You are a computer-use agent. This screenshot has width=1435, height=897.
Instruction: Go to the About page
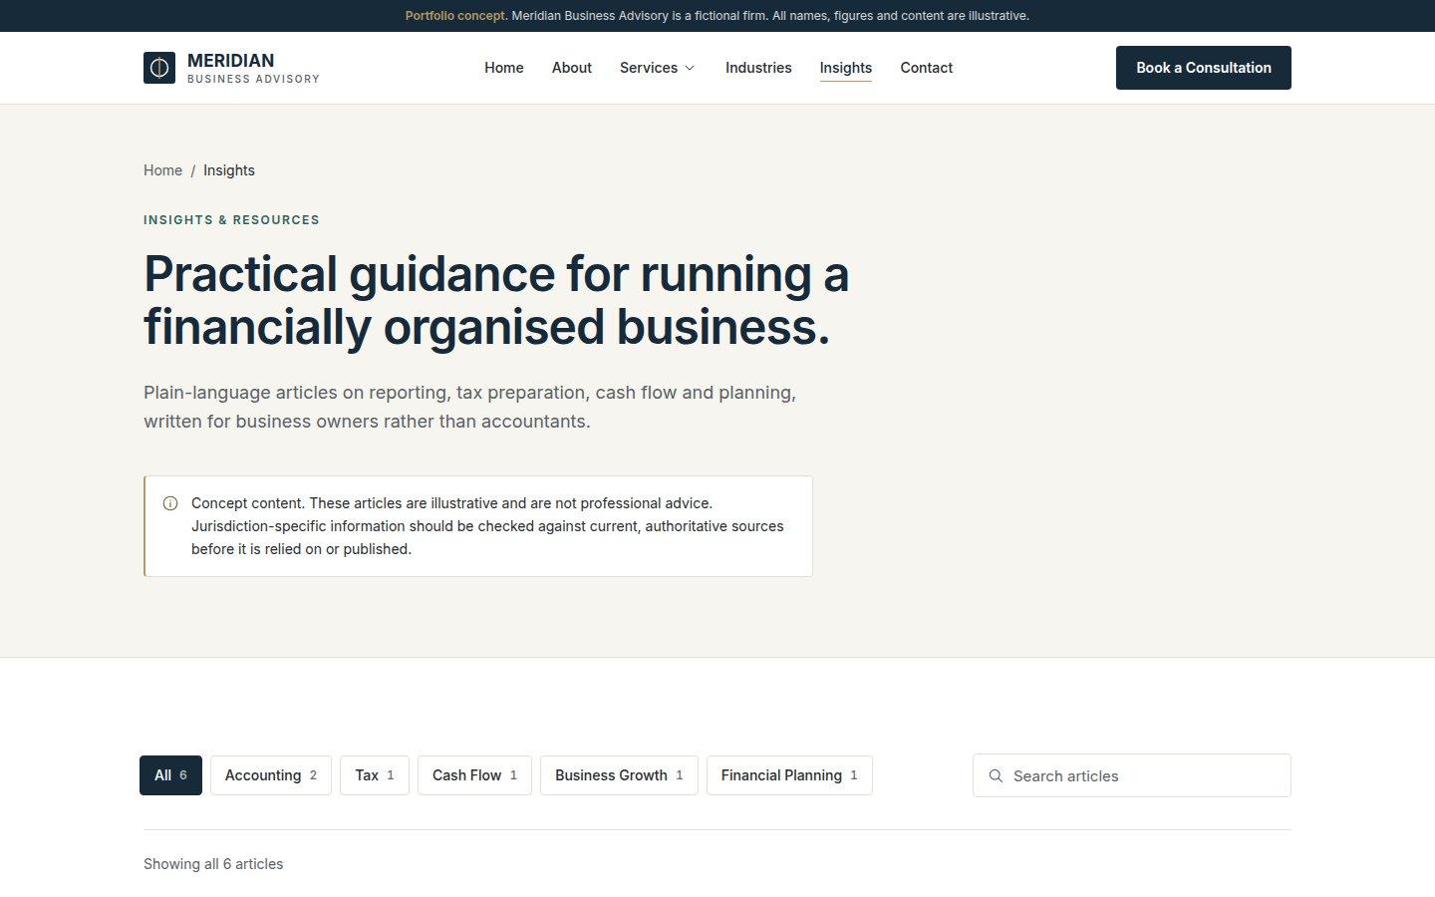(x=572, y=68)
